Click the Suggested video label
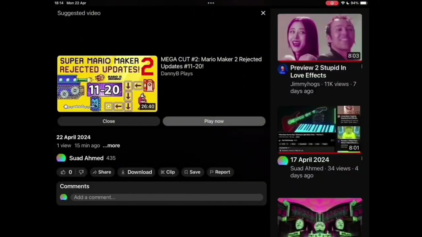The width and height of the screenshot is (422, 237). (x=79, y=13)
